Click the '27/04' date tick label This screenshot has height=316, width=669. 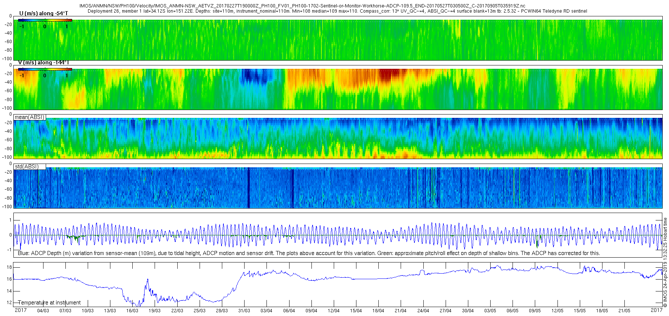446,311
